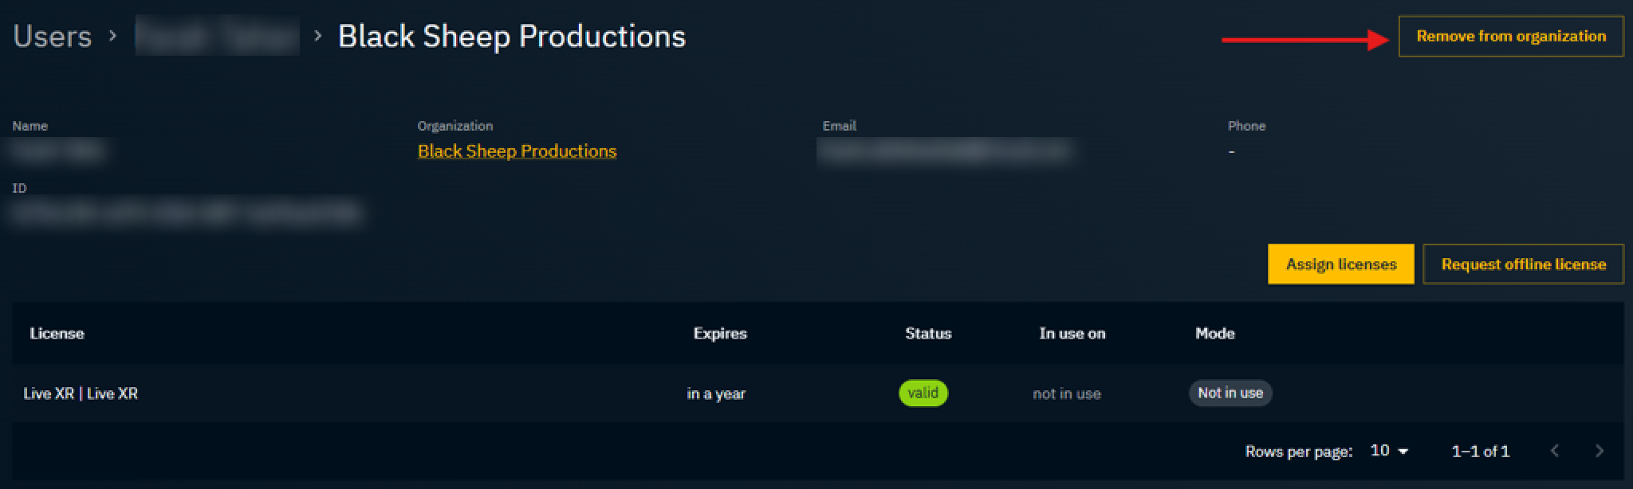Click the blurred user name breadcrumb
Viewport: 1633px width, 489px height.
[x=217, y=37]
